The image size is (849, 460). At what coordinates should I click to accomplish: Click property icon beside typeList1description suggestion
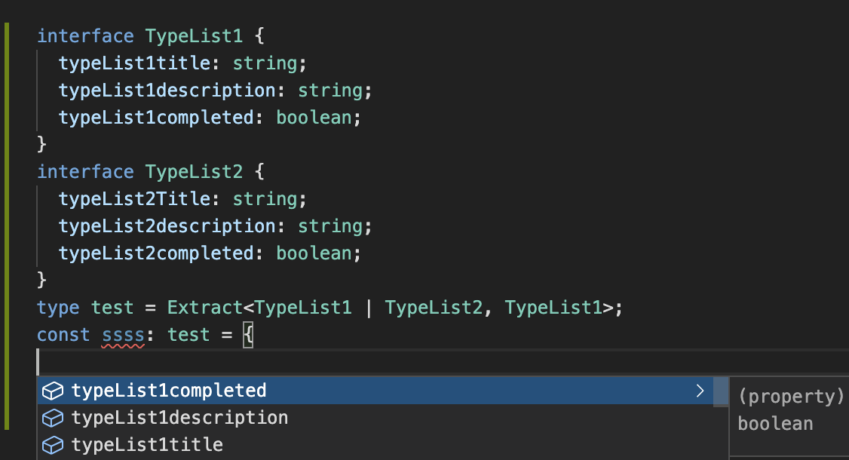(x=52, y=418)
